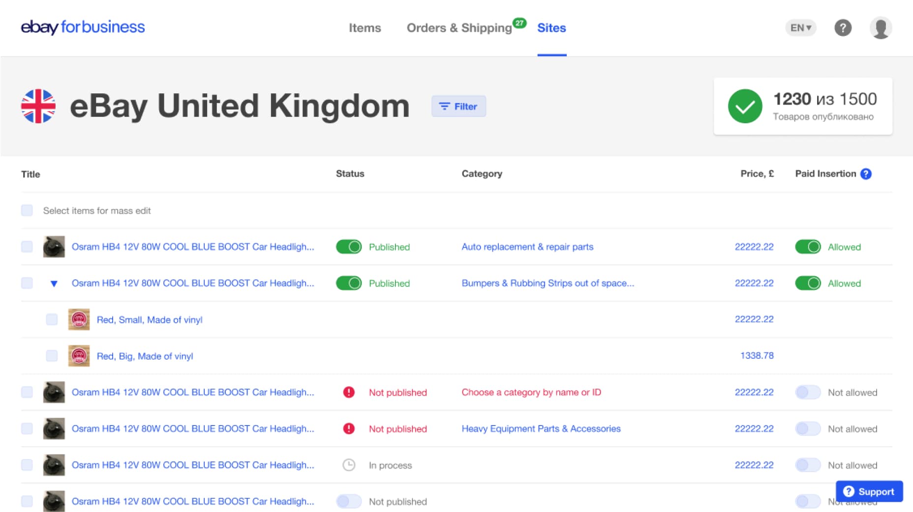The image size is (913, 512).
Task: Open Osram title in the In process row
Action: click(193, 465)
